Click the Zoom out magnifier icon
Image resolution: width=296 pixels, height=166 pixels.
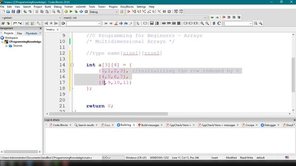click(x=207, y=24)
